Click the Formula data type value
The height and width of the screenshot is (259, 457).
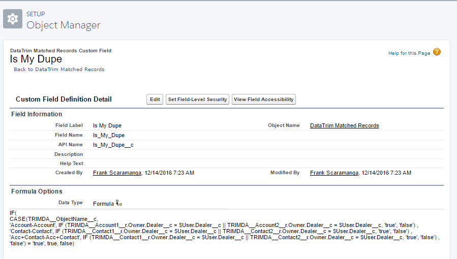[x=103, y=204]
